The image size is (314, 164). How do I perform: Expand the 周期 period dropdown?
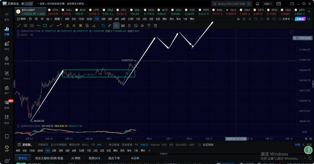58,19
